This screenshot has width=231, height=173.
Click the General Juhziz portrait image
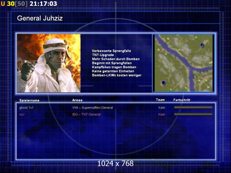pos(49,63)
